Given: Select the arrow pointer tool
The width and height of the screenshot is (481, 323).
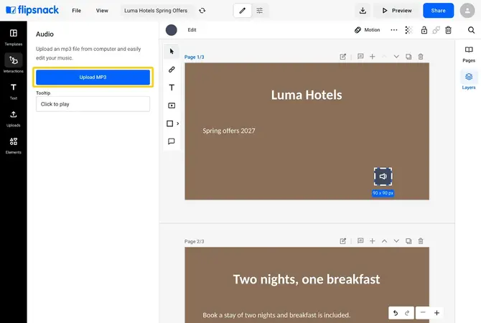Looking at the screenshot, I should pos(172,51).
